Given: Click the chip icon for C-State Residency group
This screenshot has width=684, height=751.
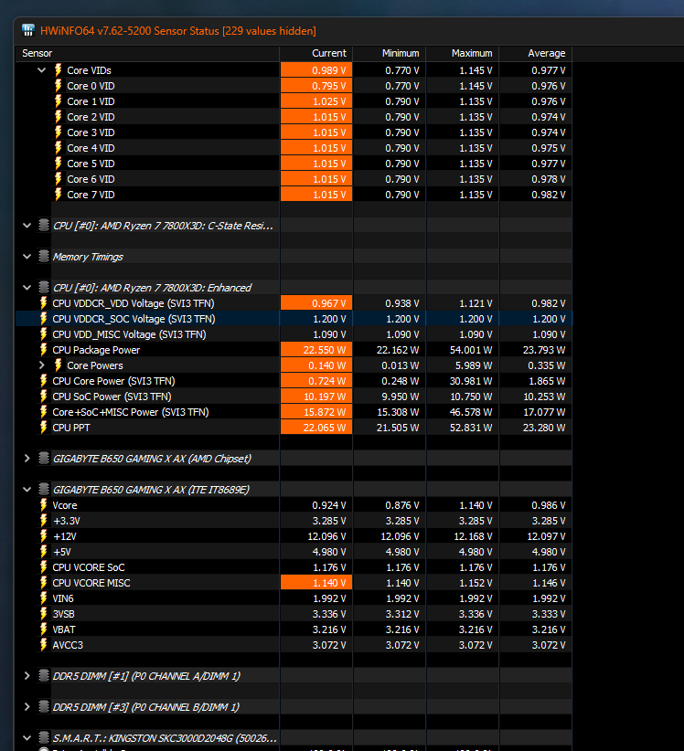Looking at the screenshot, I should coord(44,226).
